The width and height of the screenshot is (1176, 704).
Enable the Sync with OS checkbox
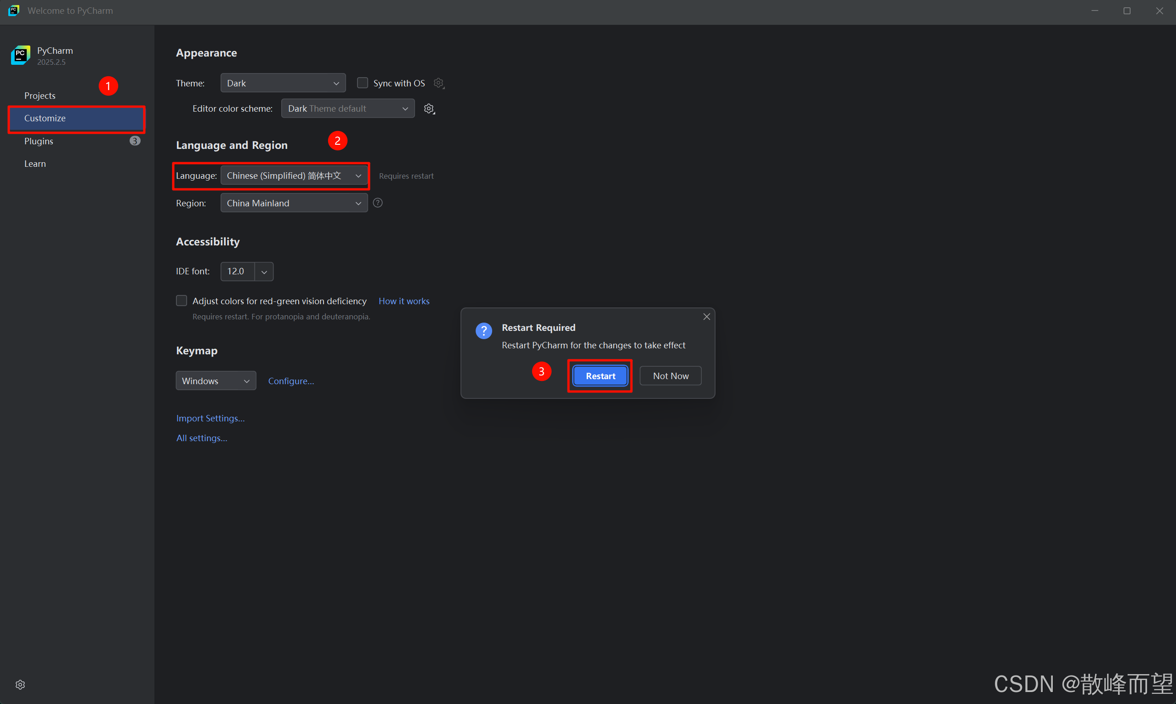[363, 83]
